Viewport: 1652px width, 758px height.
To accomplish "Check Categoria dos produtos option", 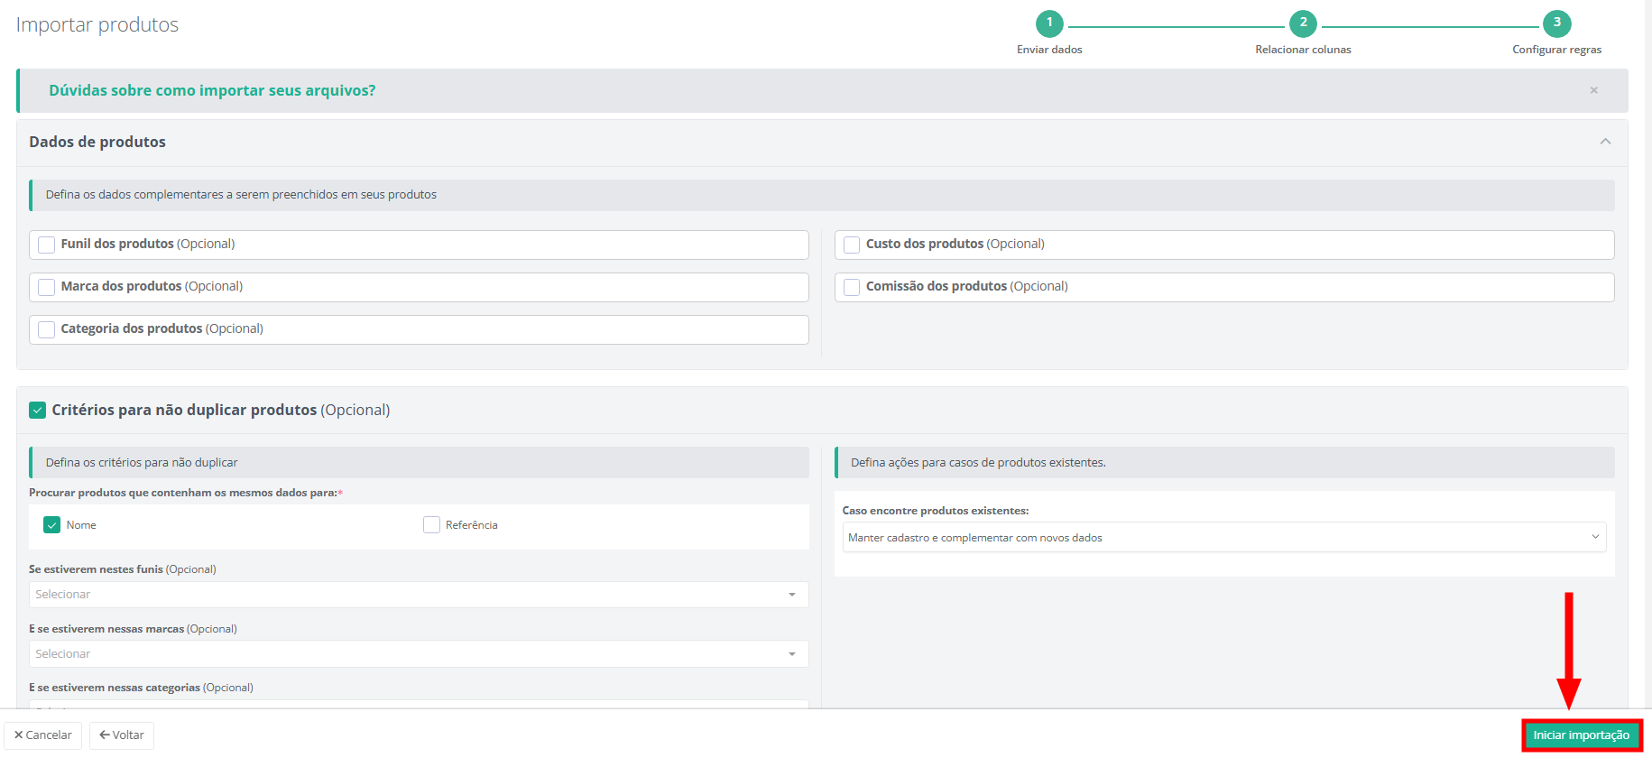I will 47,329.
